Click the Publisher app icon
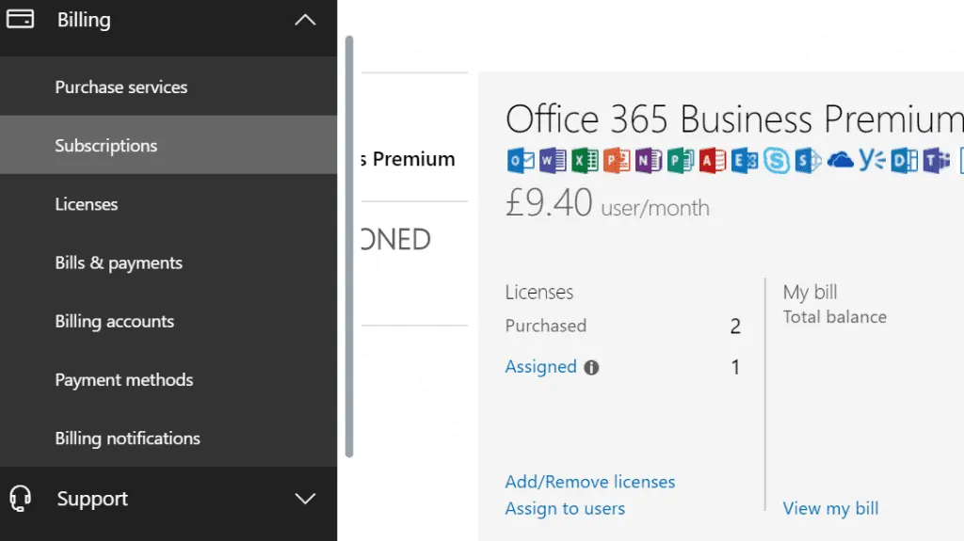This screenshot has height=541, width=964. pos(681,161)
